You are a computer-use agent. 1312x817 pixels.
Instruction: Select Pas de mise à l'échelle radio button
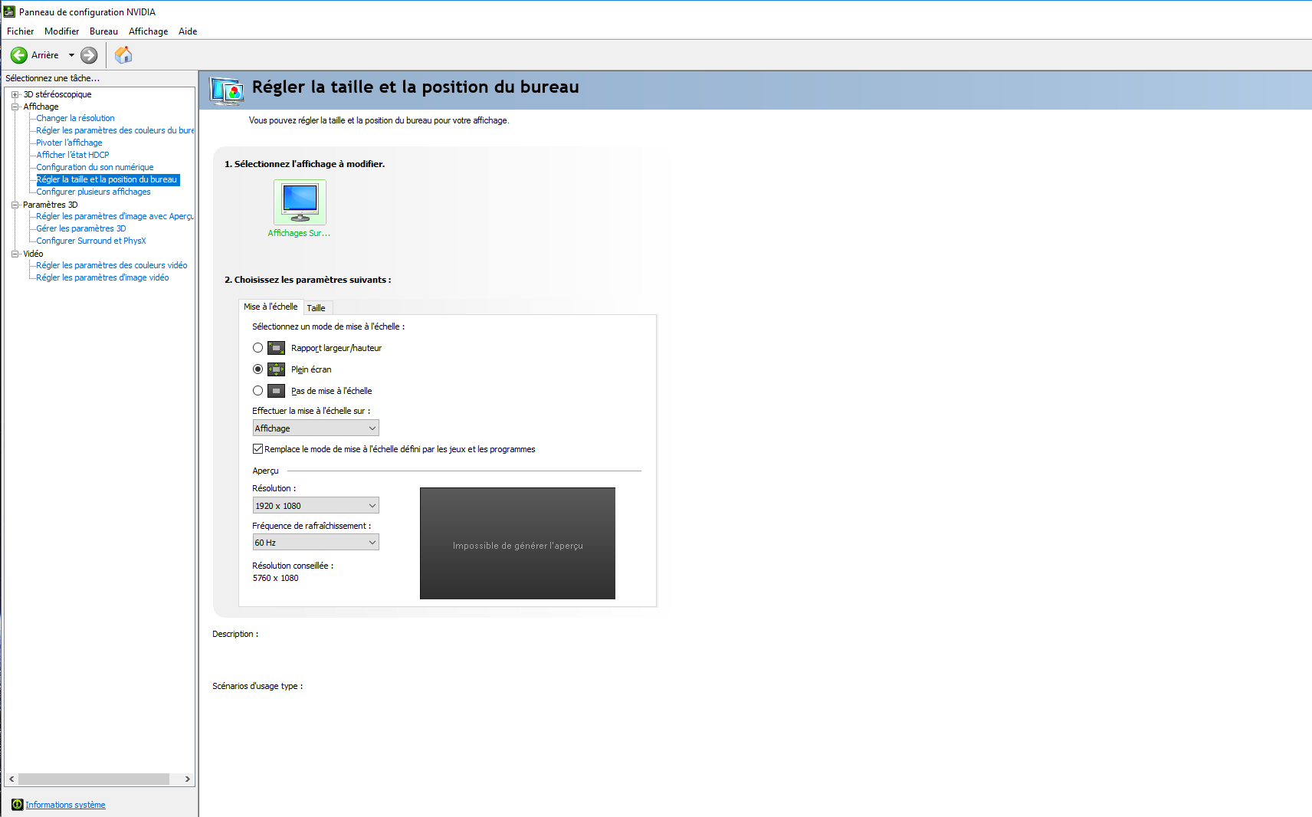(258, 391)
